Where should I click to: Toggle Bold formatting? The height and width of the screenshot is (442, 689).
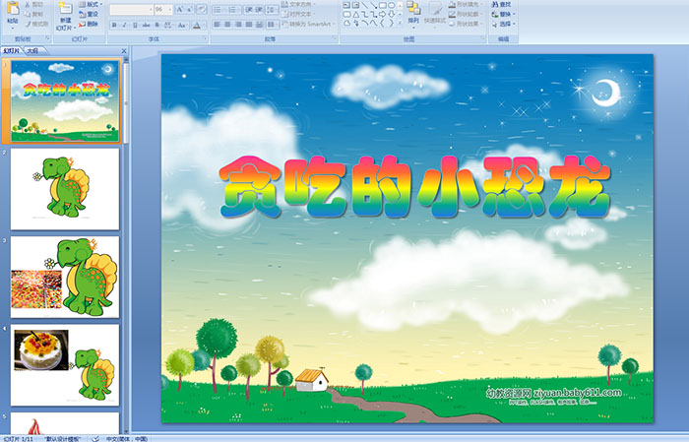pos(114,25)
